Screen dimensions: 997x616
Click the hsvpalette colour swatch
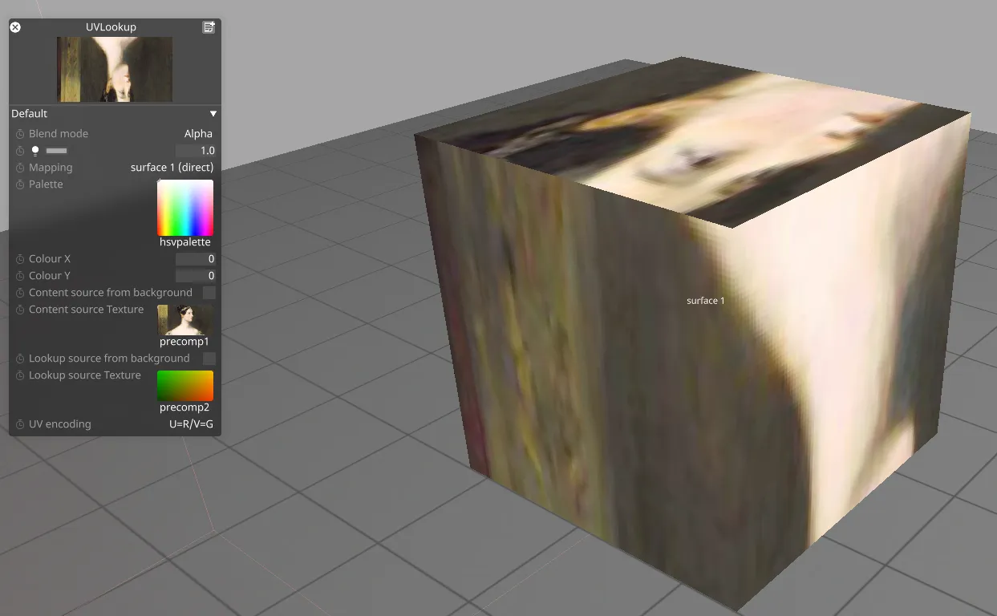point(185,208)
